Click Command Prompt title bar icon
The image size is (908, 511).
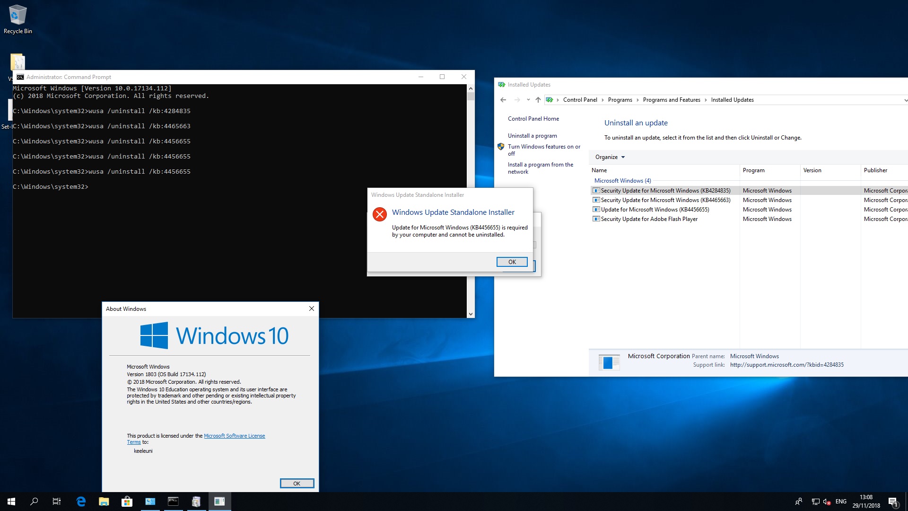coord(20,77)
